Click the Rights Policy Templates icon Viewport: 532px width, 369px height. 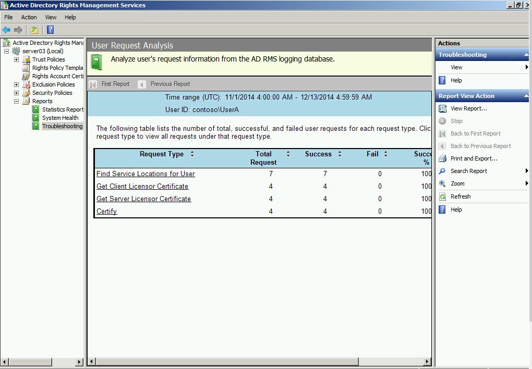point(26,68)
